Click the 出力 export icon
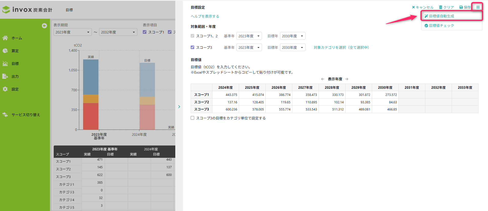Image resolution: width=488 pixels, height=211 pixels. click(x=5, y=76)
